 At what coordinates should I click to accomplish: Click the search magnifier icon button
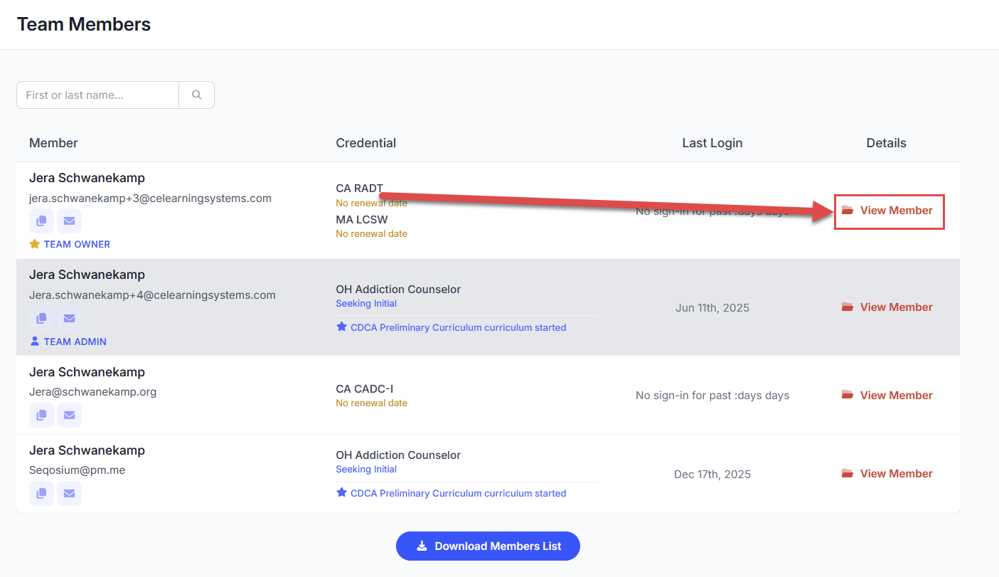(197, 95)
